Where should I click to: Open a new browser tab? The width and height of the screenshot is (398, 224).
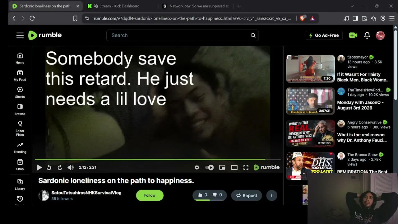pos(239,6)
